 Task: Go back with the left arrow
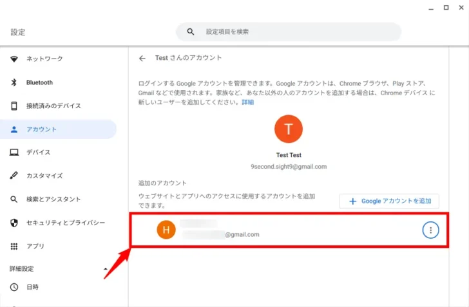click(x=142, y=59)
